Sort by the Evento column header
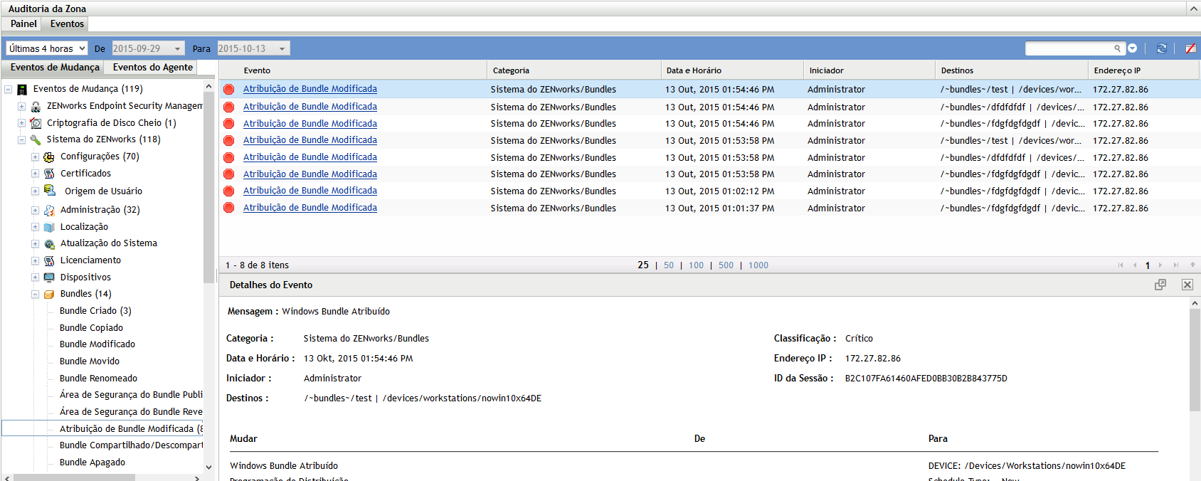Screen dimensions: 1201x481 [257, 70]
